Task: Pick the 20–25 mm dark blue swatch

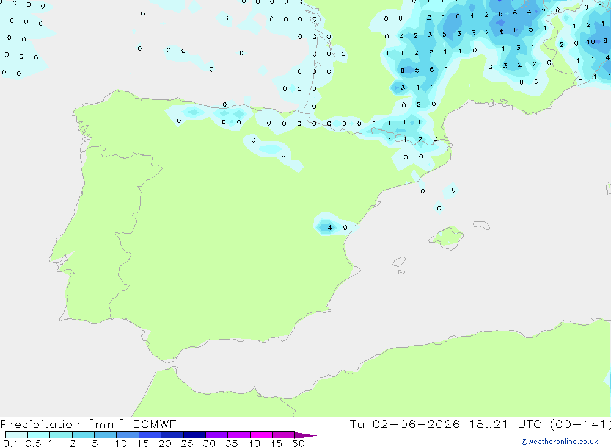Action: 172,435
